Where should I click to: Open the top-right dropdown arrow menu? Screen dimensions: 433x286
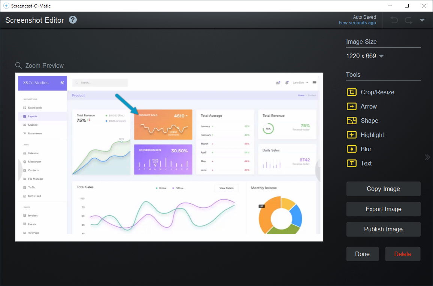click(x=422, y=20)
